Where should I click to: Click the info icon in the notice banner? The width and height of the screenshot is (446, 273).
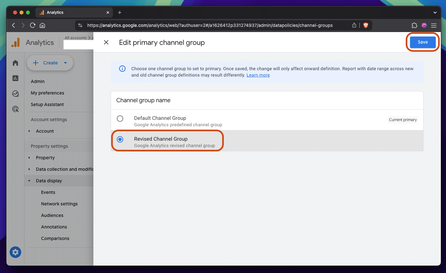tap(122, 69)
